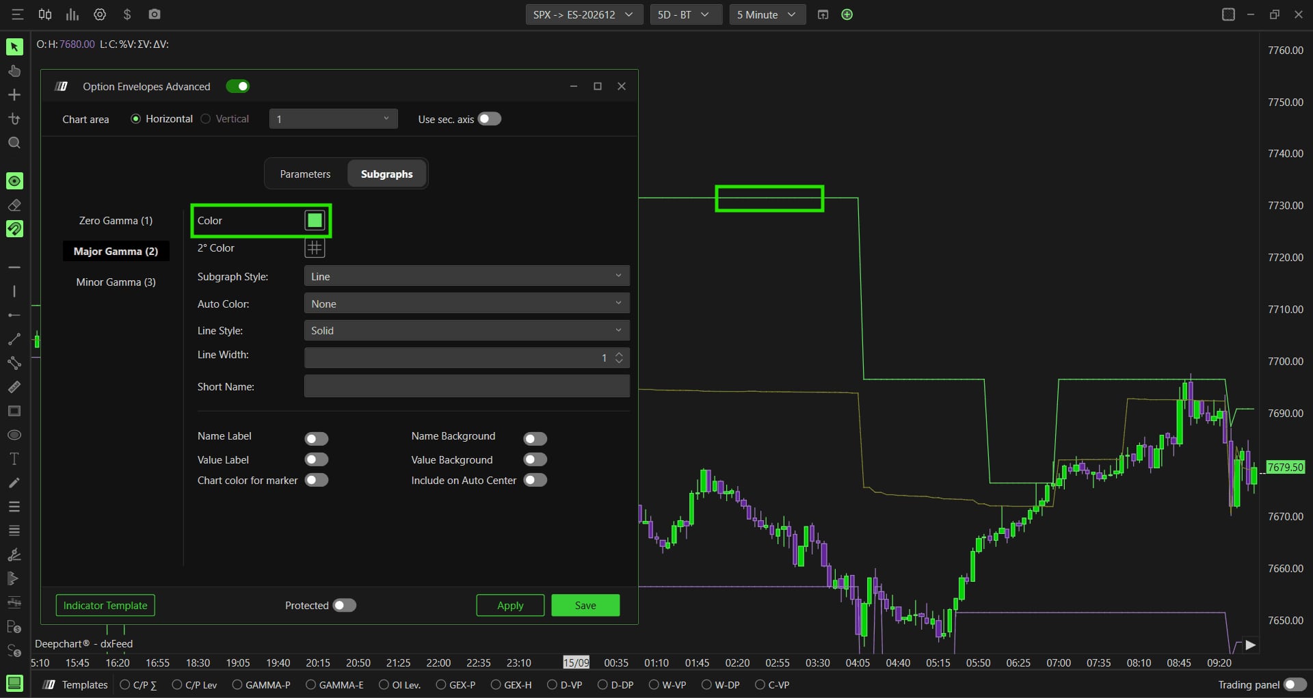Select the magnifier zoom tool in left sidebar
1313x698 pixels.
pos(14,143)
